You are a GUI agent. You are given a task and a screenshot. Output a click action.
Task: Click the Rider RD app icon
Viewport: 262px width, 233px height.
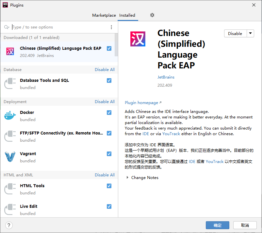[x=5, y=5]
